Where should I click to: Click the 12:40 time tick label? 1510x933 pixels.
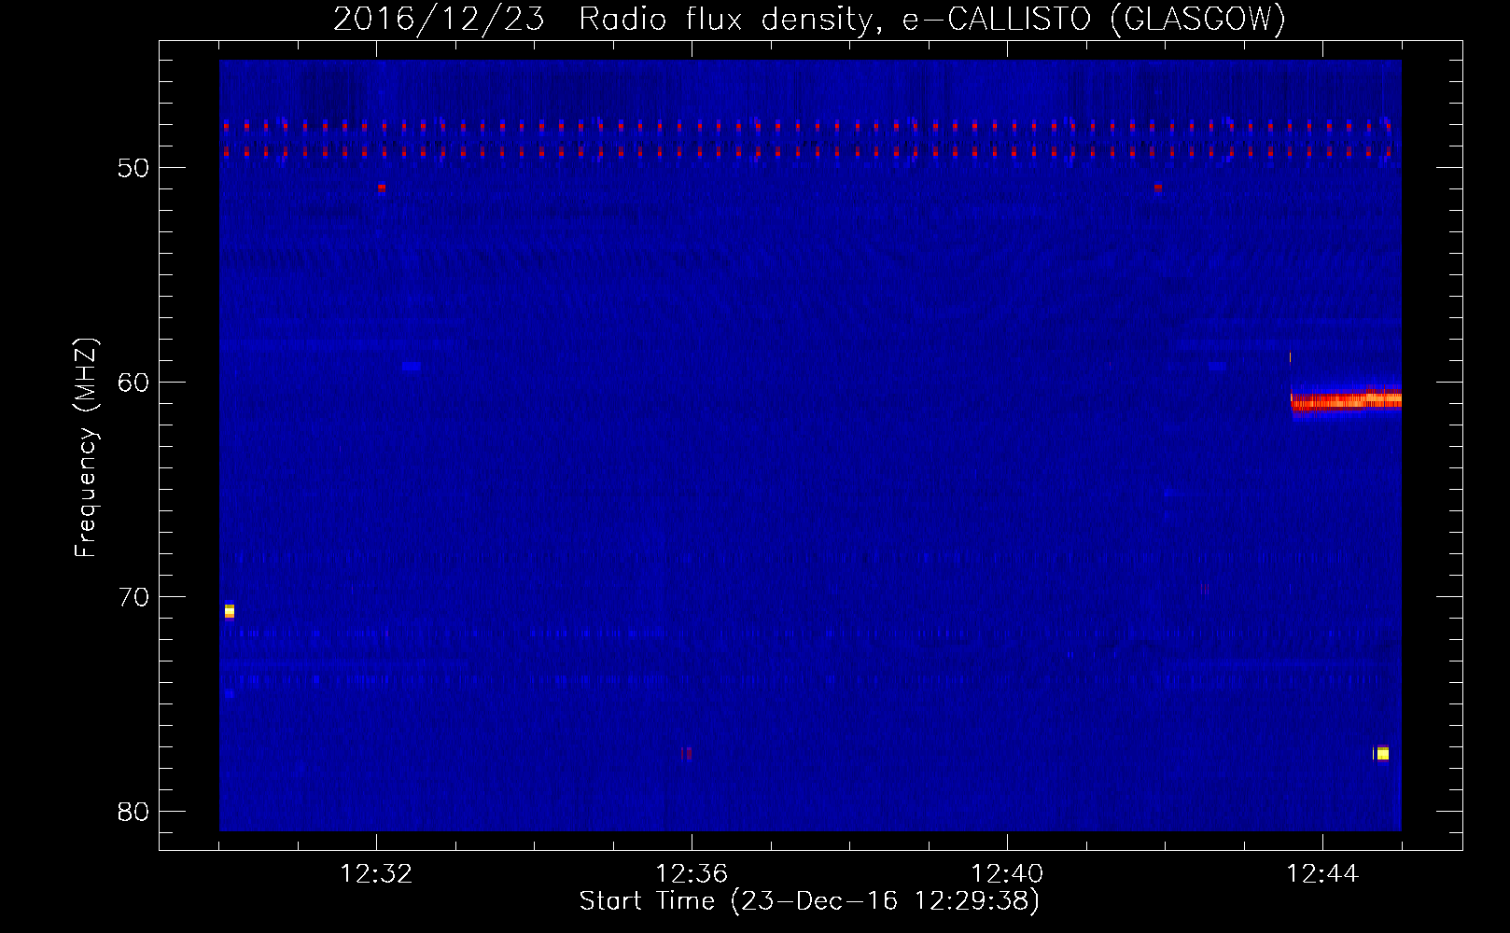click(x=1007, y=873)
